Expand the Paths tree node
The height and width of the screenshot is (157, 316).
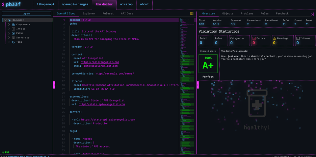coord(9,33)
